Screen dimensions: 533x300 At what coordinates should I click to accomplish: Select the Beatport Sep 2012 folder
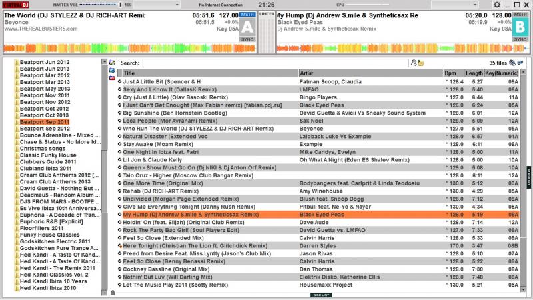[x=45, y=129]
